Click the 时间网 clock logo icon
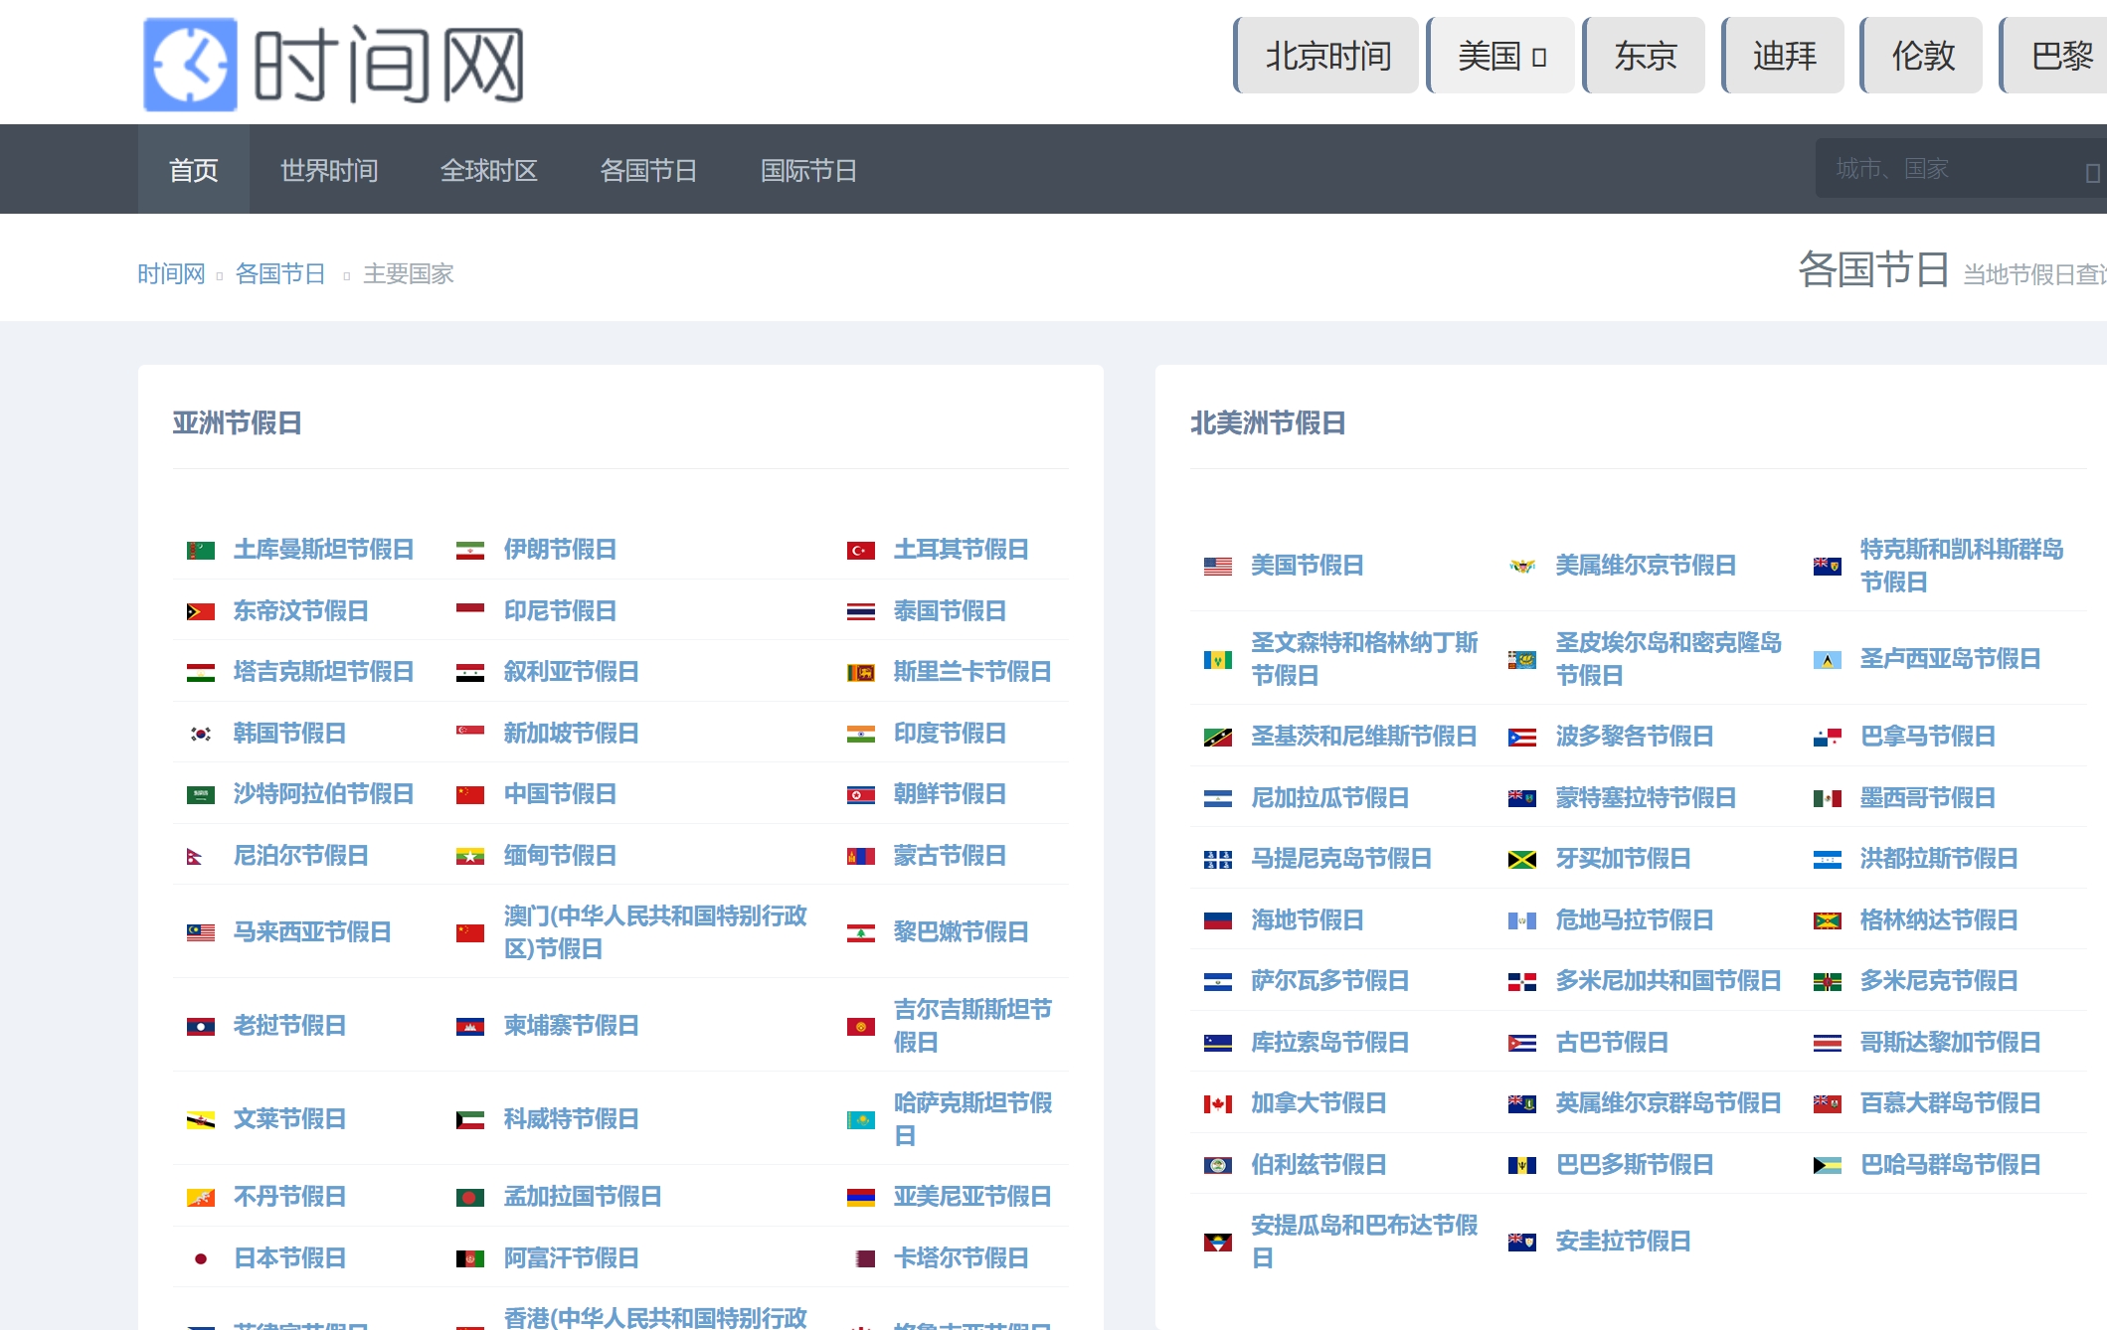This screenshot has height=1330, width=2107. (x=190, y=65)
